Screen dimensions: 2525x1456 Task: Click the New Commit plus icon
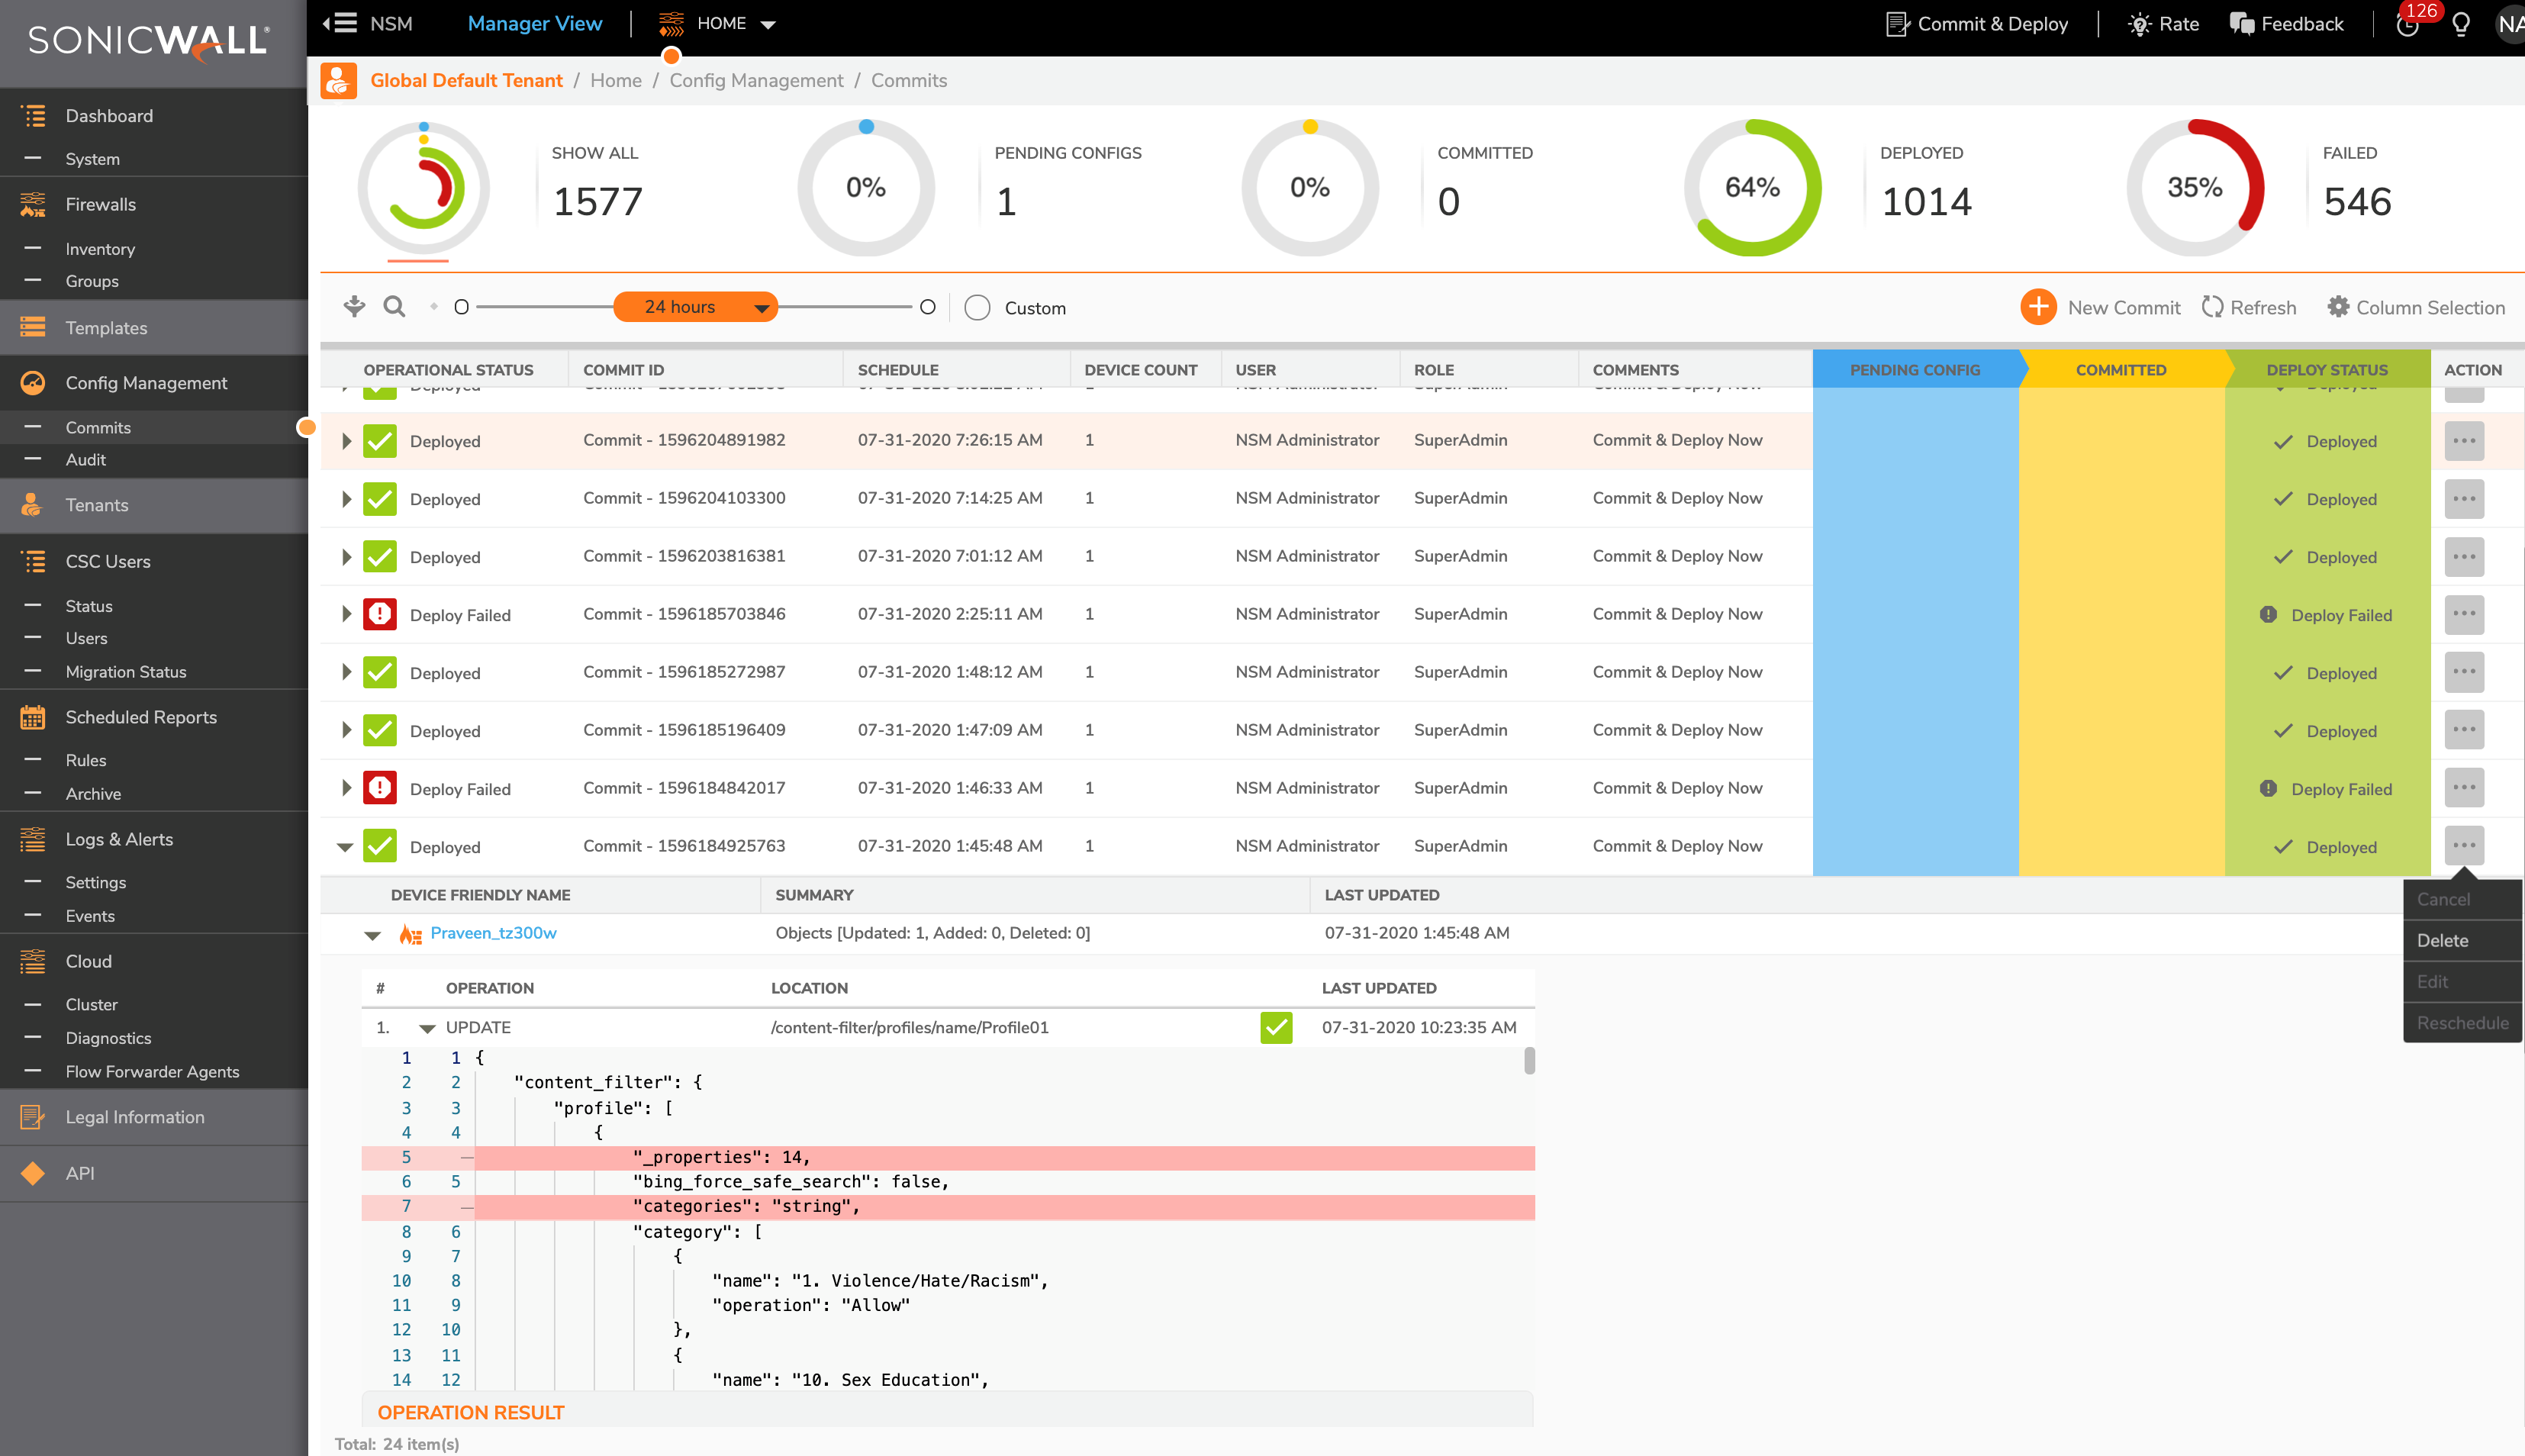(2041, 305)
